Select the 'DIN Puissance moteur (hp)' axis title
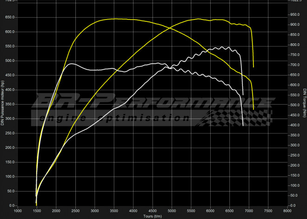Viewport: 307px width, 219px height. [x=3, y=103]
